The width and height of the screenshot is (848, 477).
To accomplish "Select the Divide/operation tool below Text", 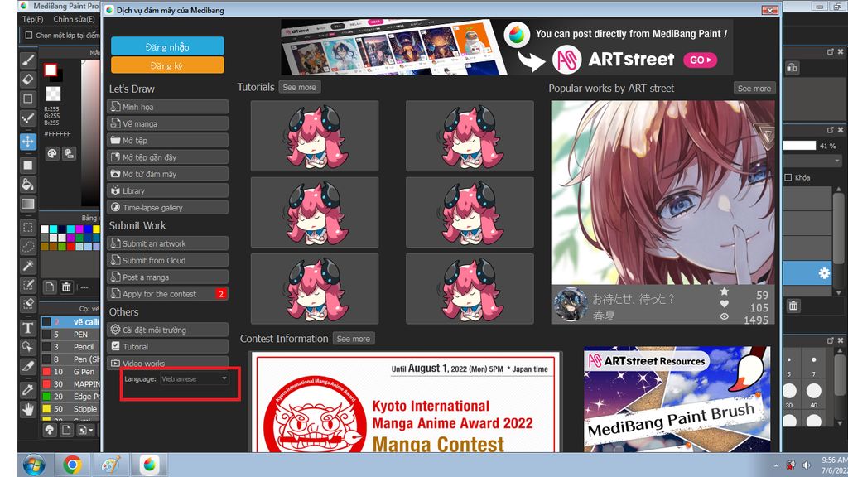I will click(28, 347).
